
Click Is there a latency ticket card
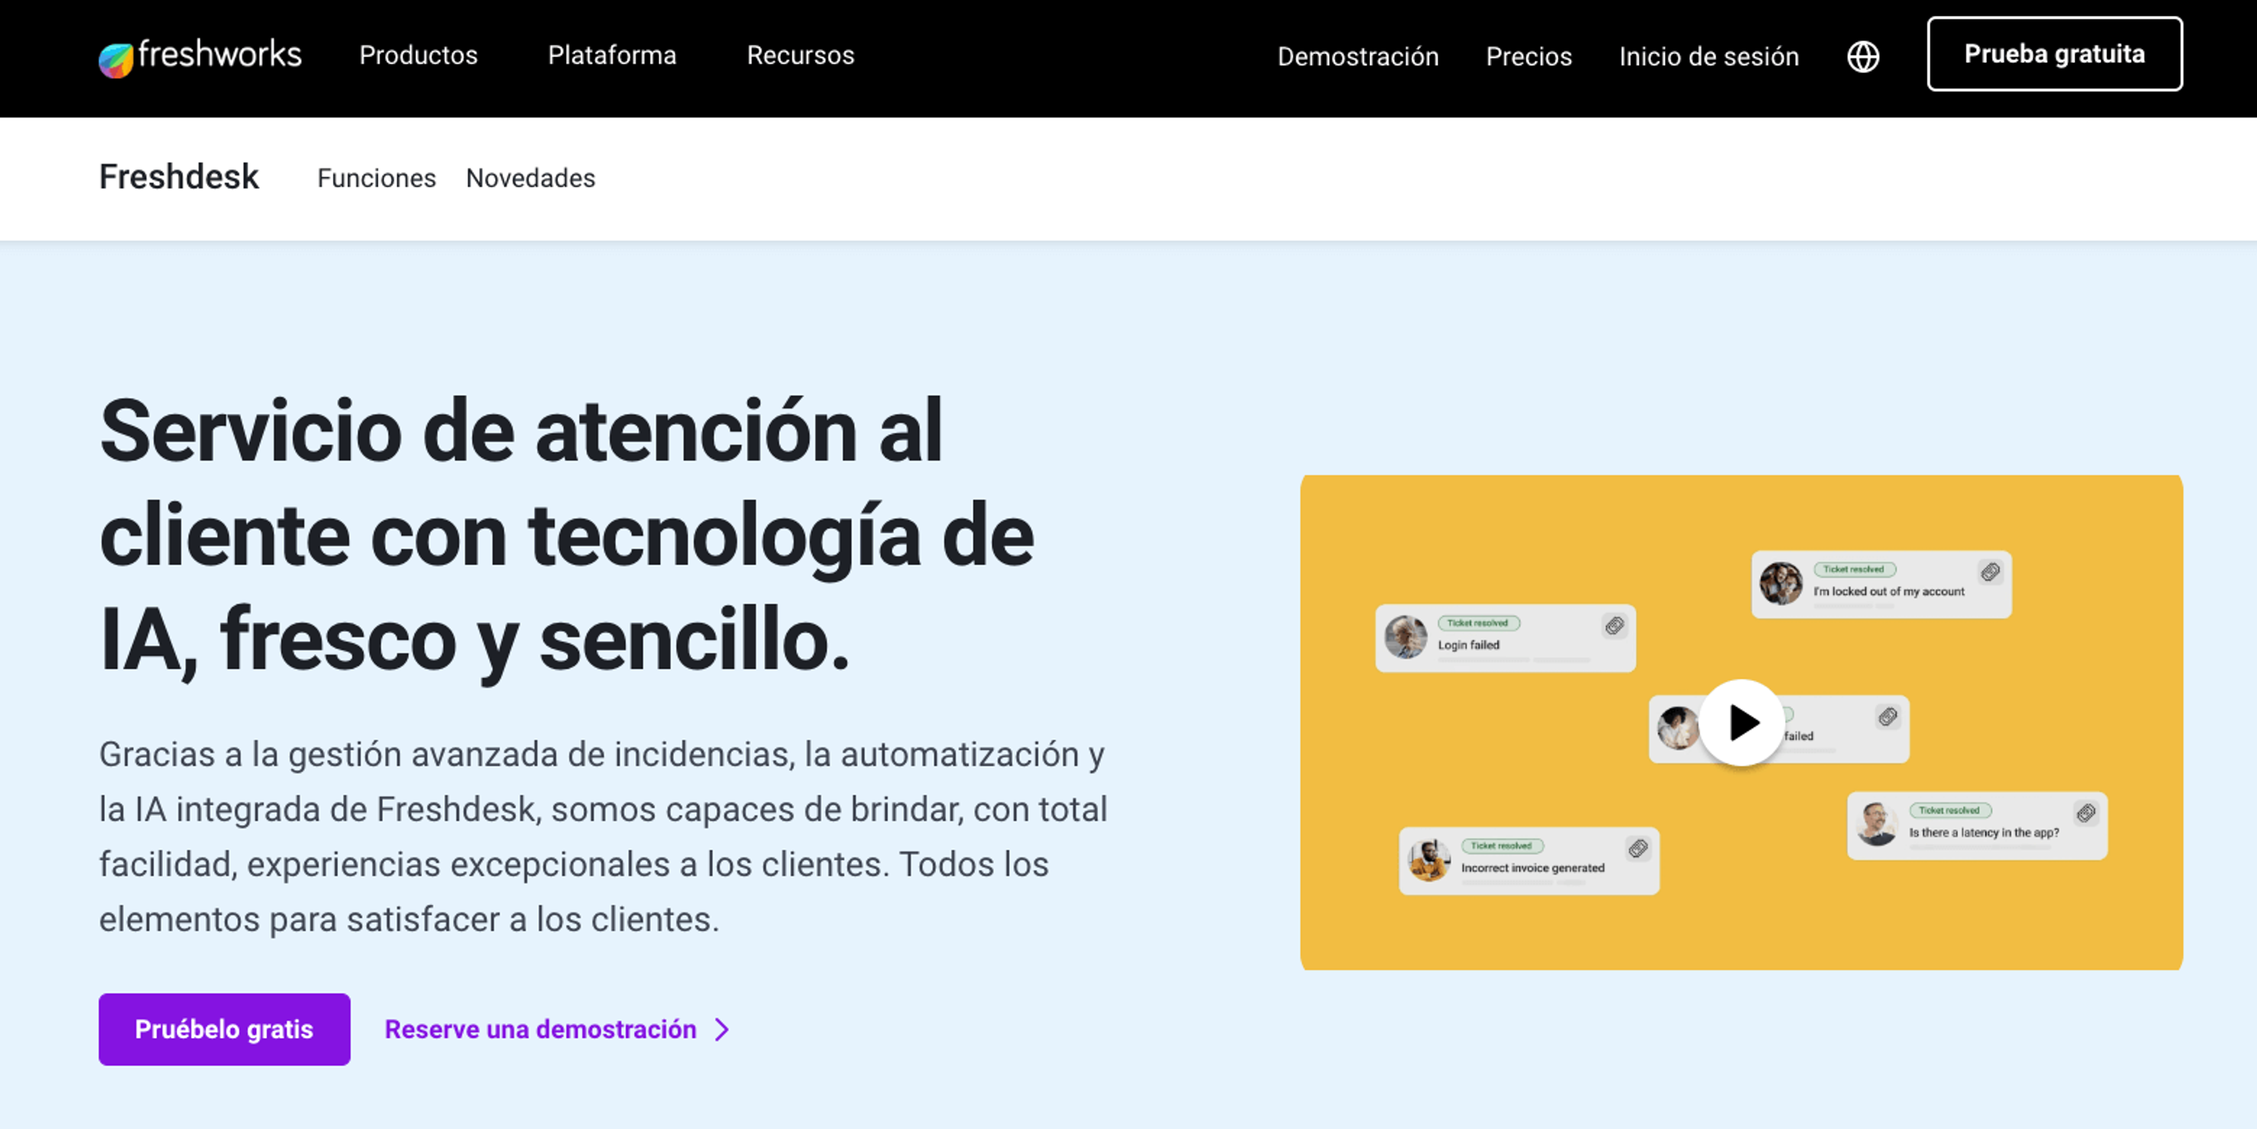coord(1977,826)
